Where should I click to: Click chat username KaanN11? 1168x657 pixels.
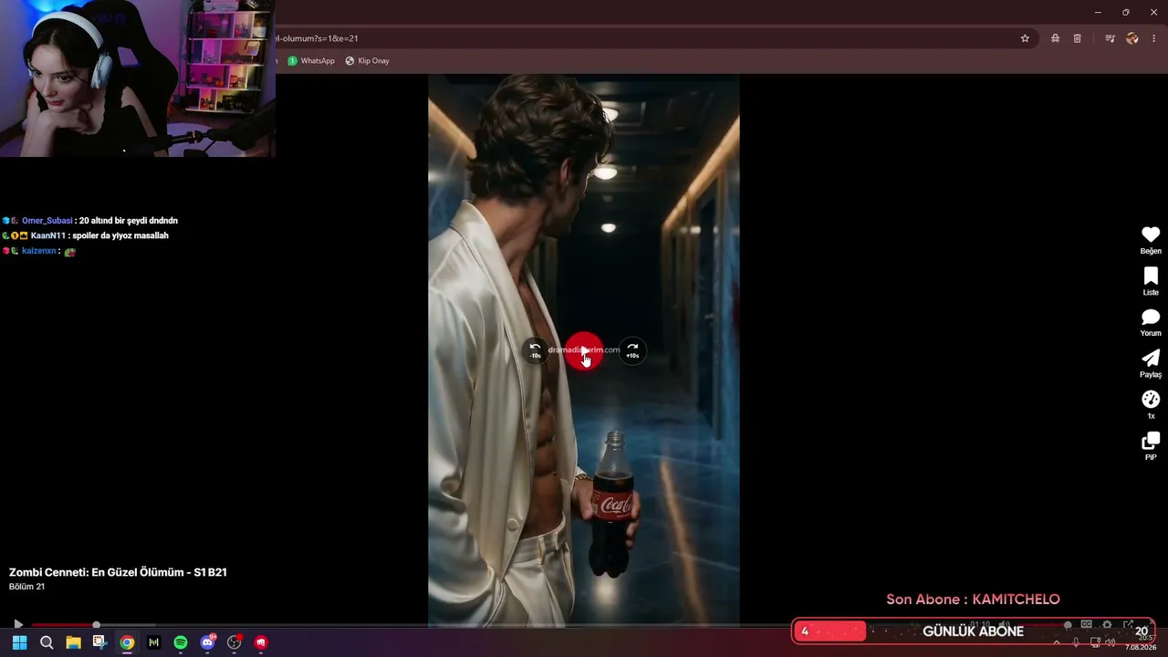pos(48,235)
